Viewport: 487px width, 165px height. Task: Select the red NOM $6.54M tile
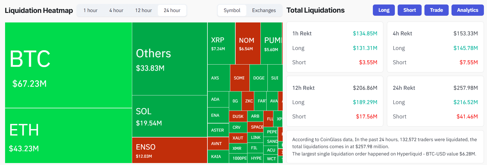tap(247, 43)
